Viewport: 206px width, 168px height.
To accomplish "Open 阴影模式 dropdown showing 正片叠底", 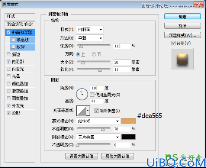I will click(x=98, y=137).
